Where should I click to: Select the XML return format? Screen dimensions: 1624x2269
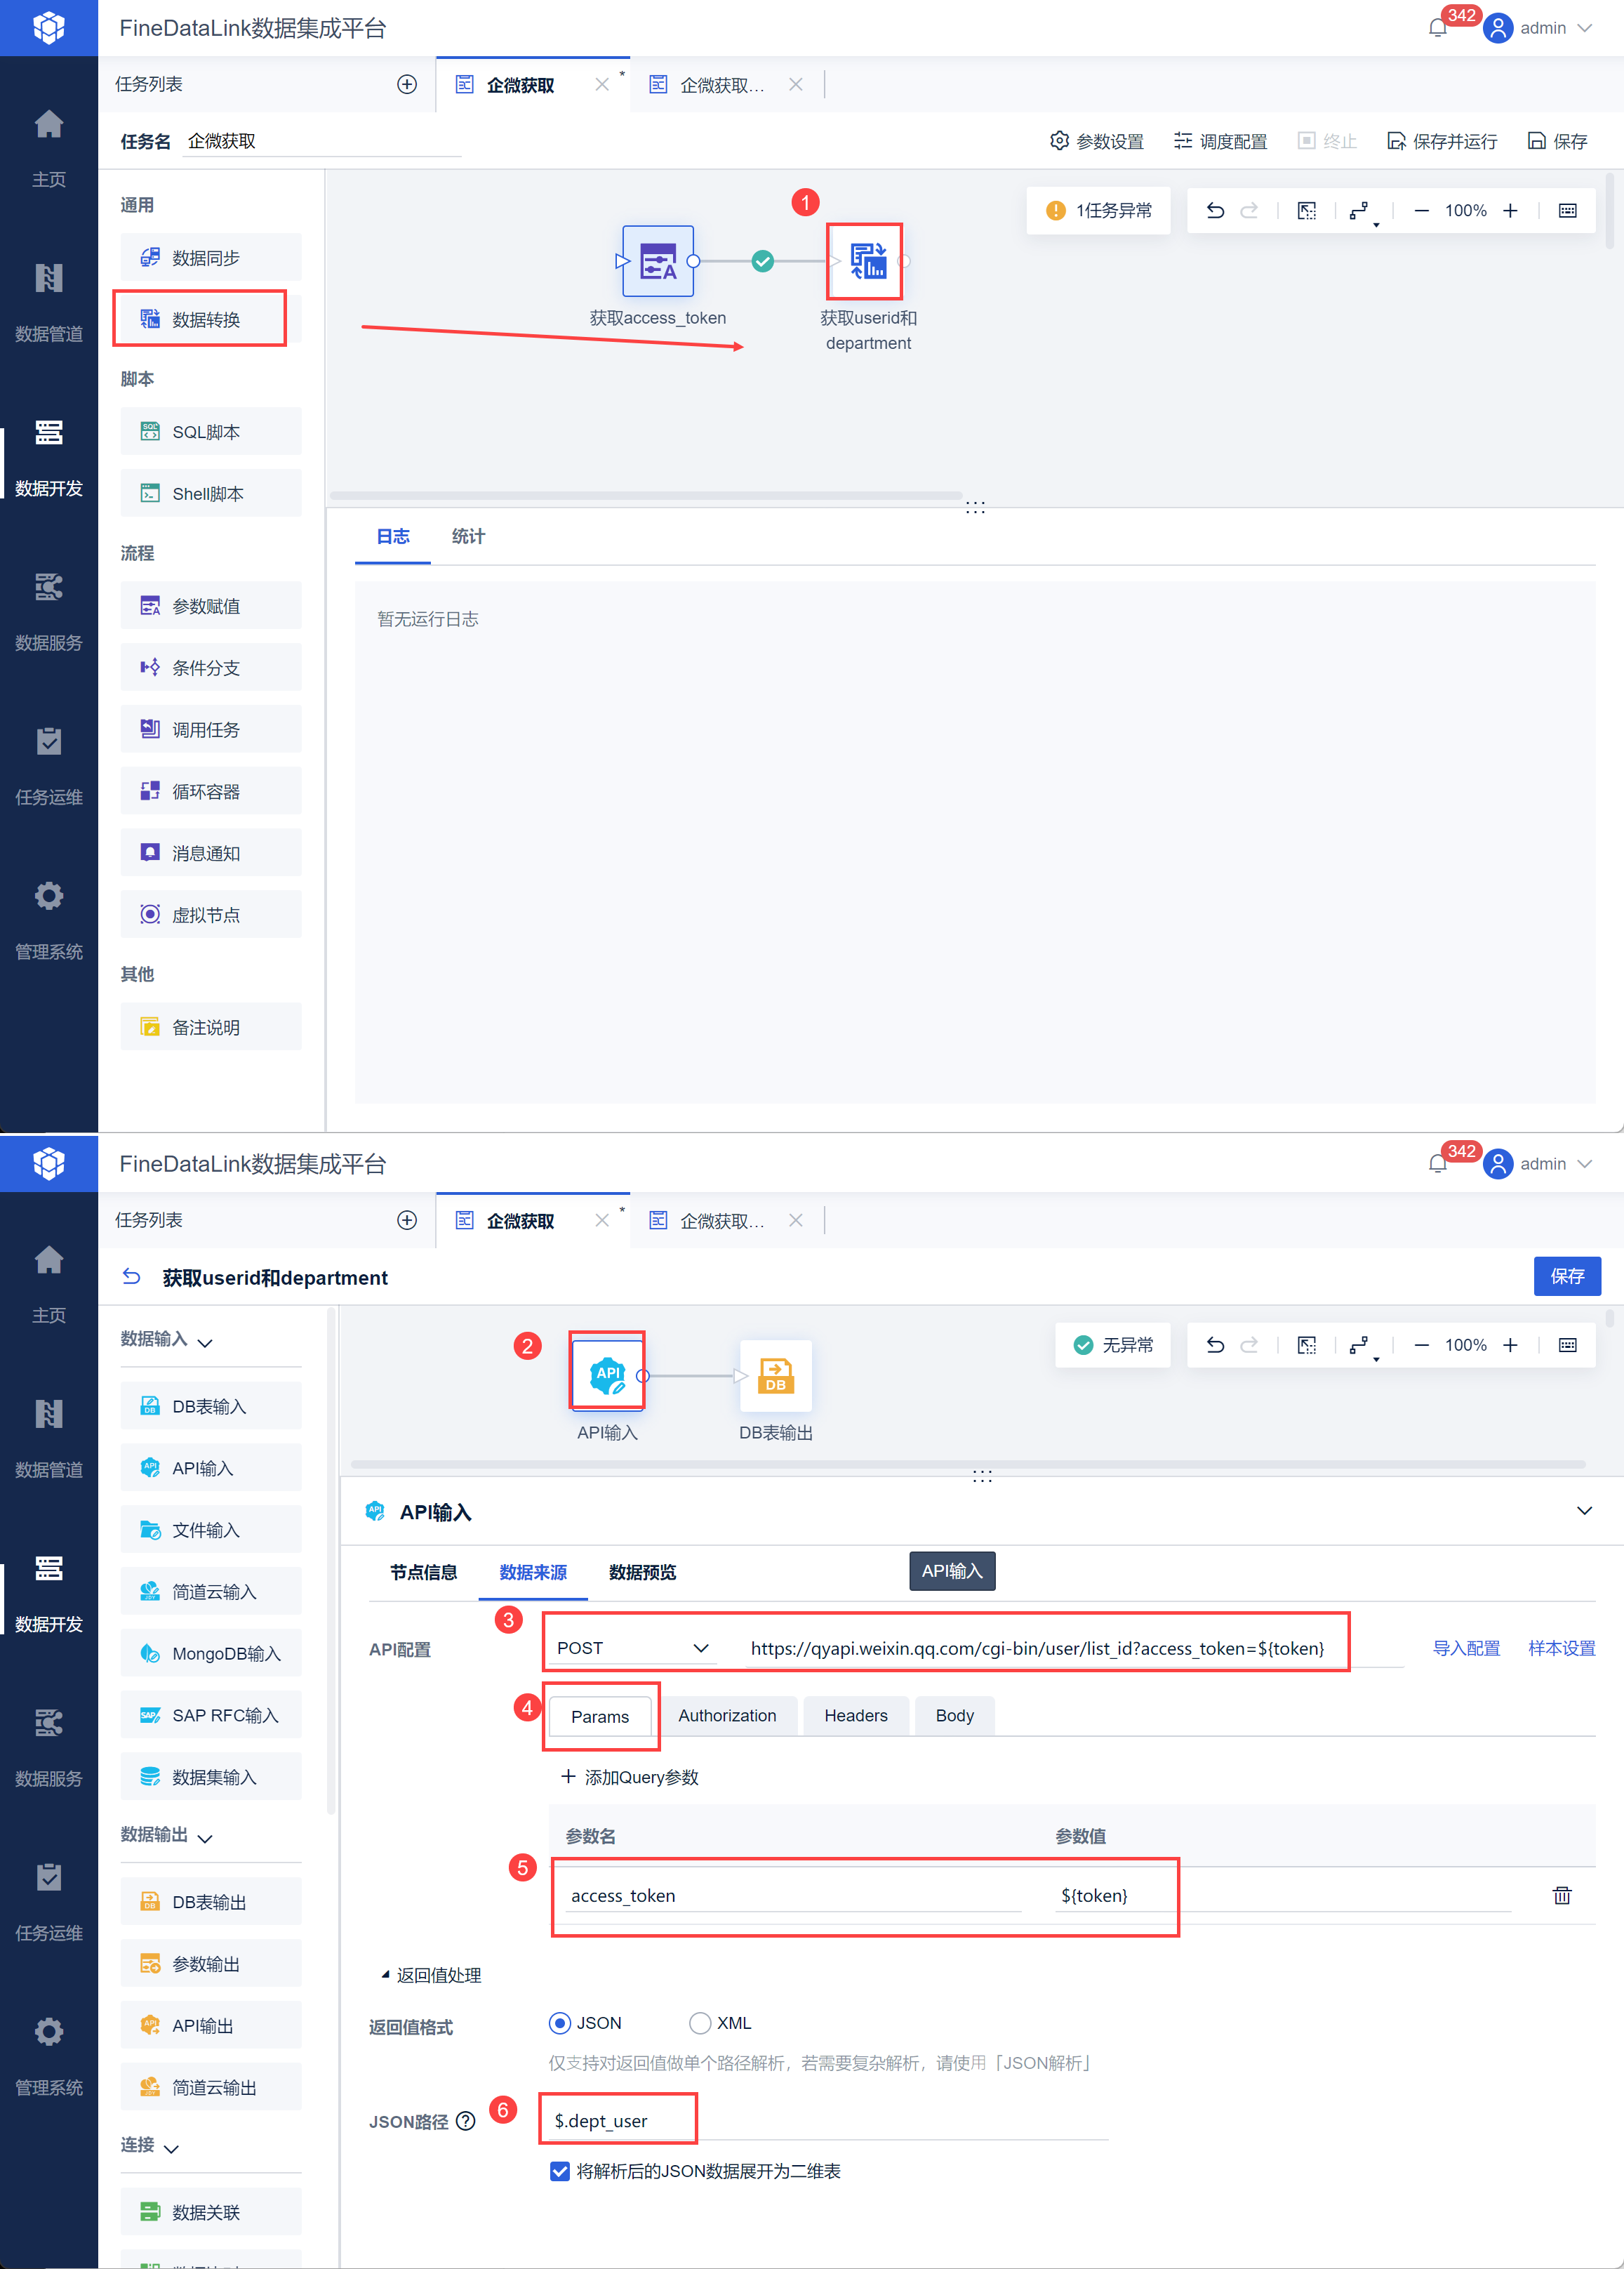(700, 2023)
